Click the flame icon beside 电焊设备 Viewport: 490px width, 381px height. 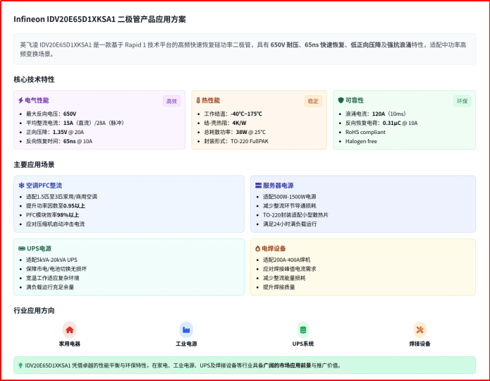click(x=258, y=248)
